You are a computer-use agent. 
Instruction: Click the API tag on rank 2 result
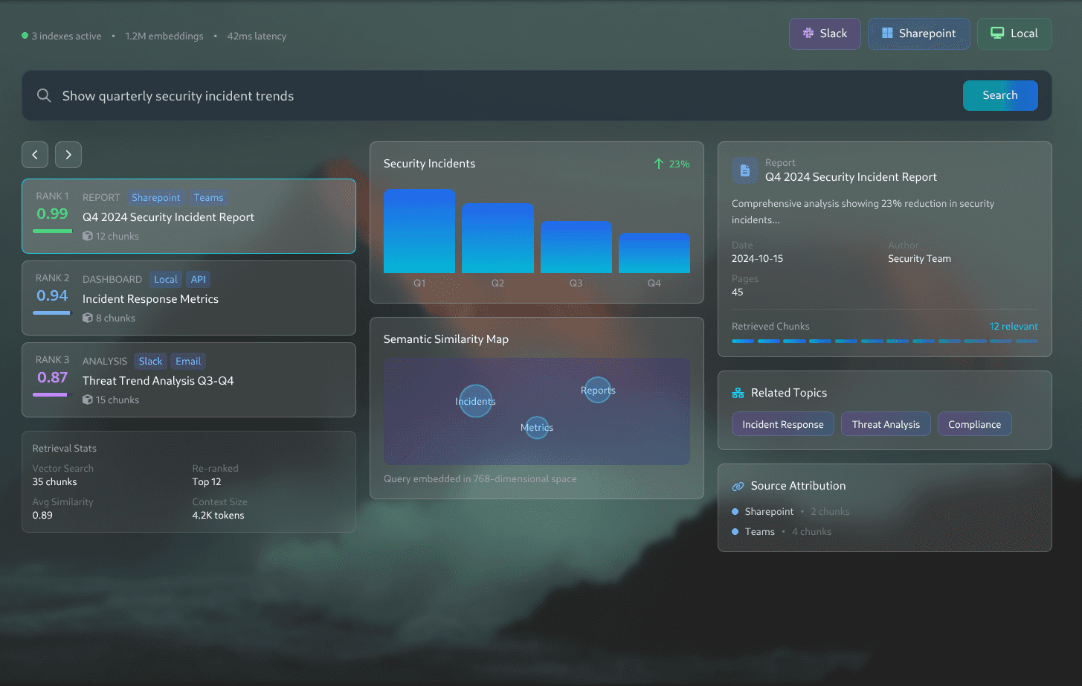[199, 279]
